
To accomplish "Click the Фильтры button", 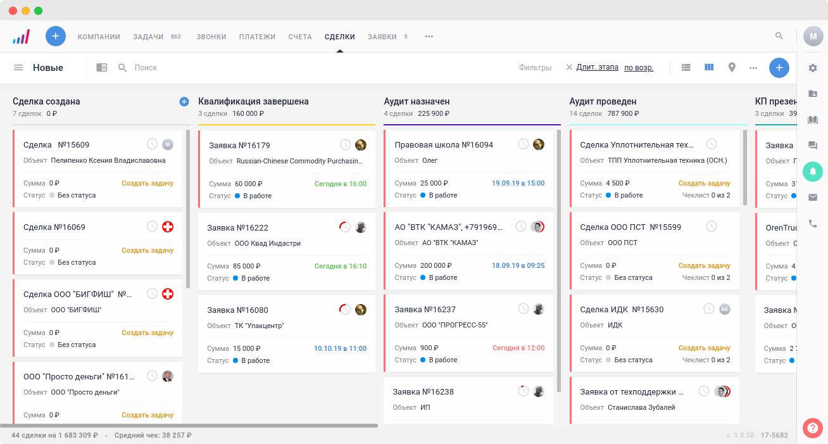I will coord(535,68).
